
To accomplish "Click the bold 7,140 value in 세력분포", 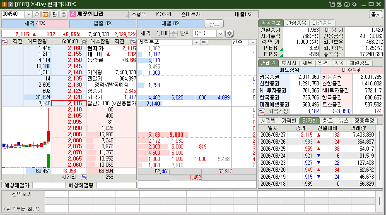I will [153, 104].
